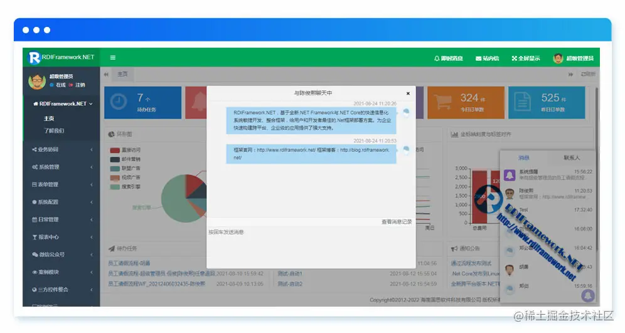
Task: Click the tab scroll-left double arrow
Action: pyautogui.click(x=106, y=75)
